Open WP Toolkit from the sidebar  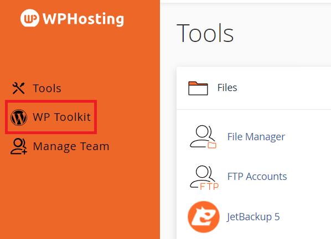pos(62,117)
